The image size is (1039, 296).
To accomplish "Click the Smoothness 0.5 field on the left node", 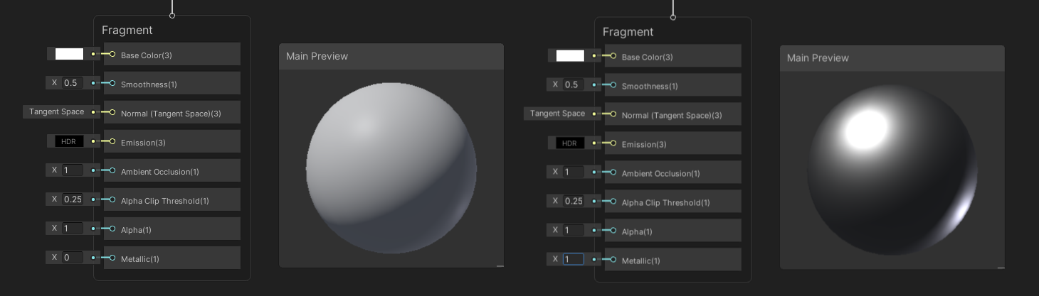I will tap(72, 83).
